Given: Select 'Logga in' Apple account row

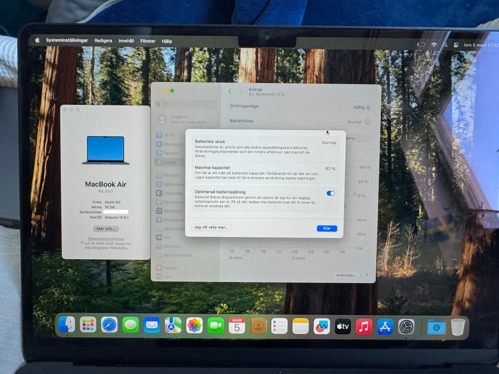Looking at the screenshot, I should click(x=187, y=119).
